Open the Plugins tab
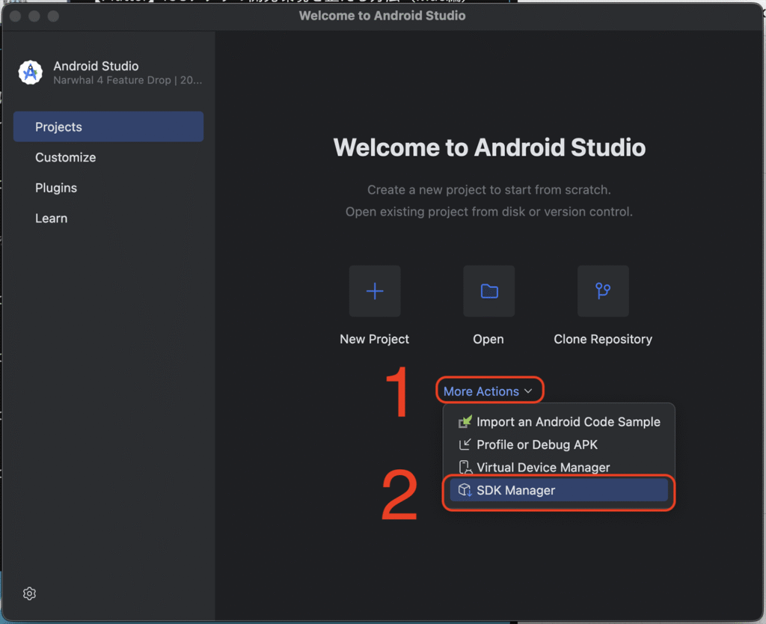 (56, 188)
